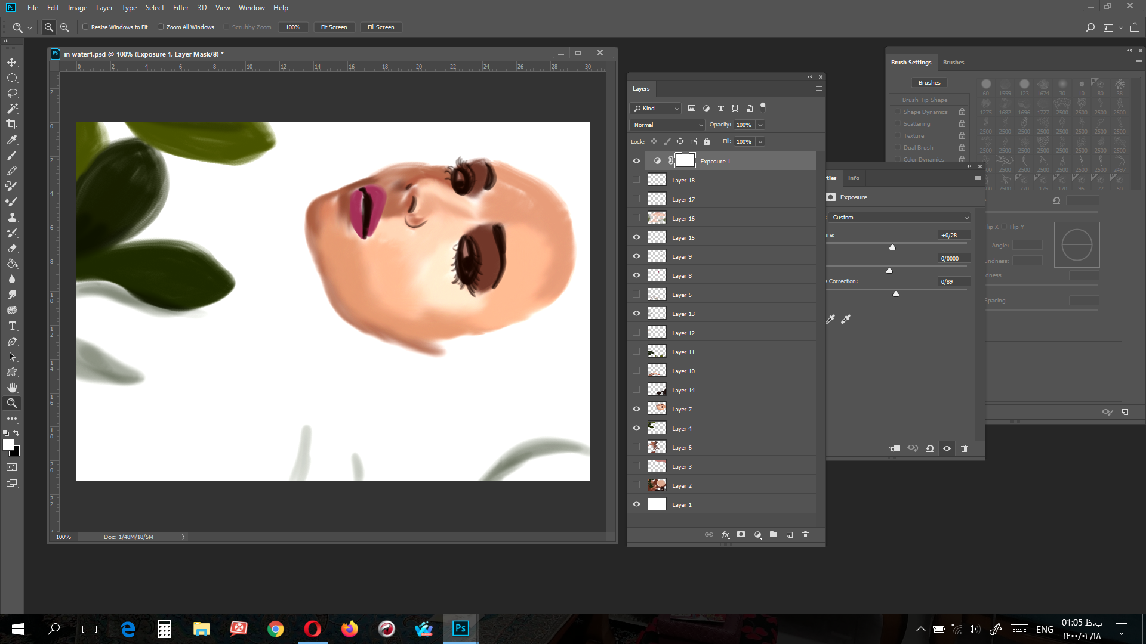Image resolution: width=1146 pixels, height=644 pixels.
Task: Select the Lasso tool
Action: click(x=12, y=94)
